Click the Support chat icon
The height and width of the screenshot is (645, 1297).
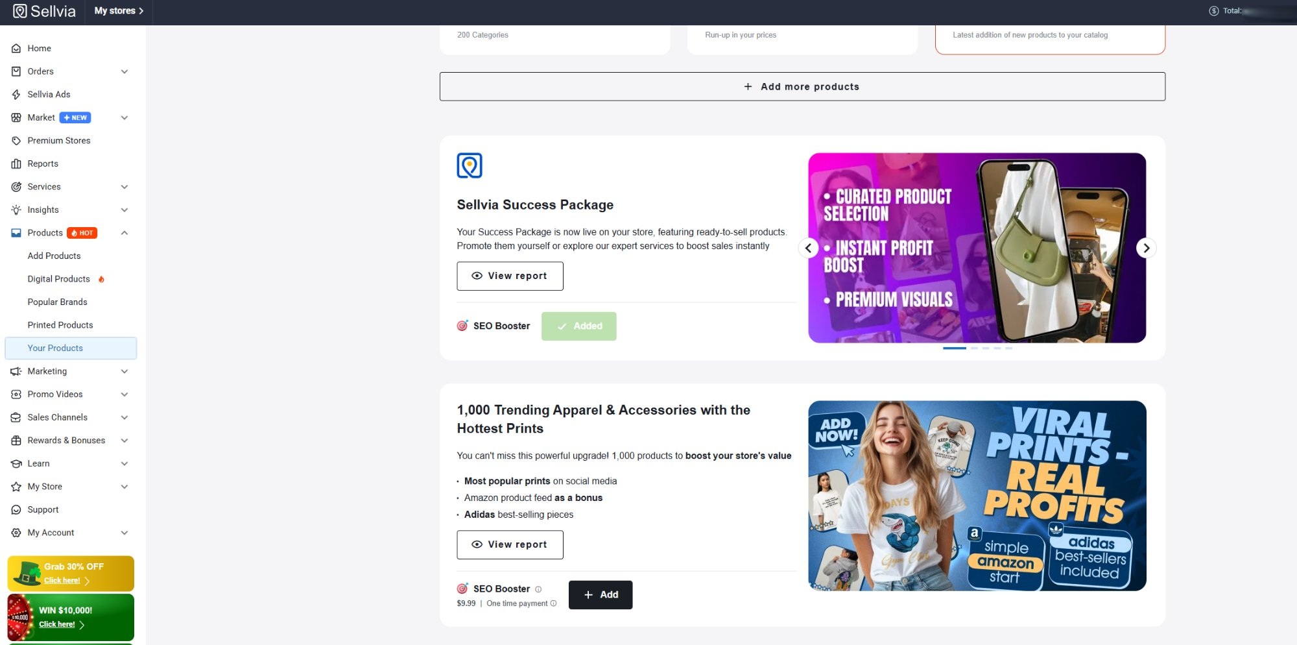tap(16, 510)
